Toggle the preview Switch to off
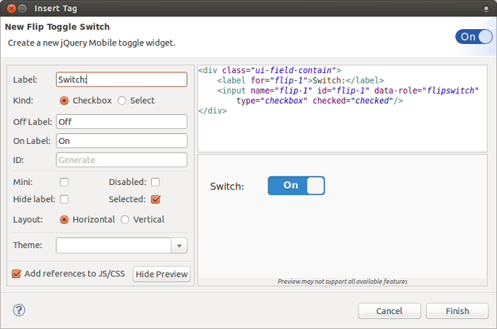Image resolution: width=497 pixels, height=329 pixels. (296, 186)
